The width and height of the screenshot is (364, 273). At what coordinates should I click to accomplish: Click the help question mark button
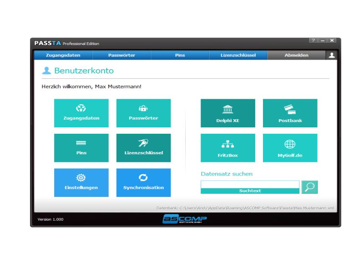[313, 40]
